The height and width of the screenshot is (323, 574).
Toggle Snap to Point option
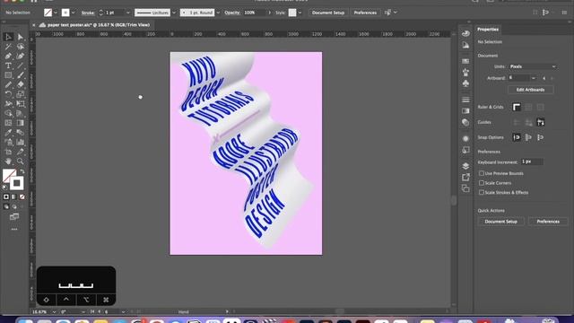coord(517,137)
